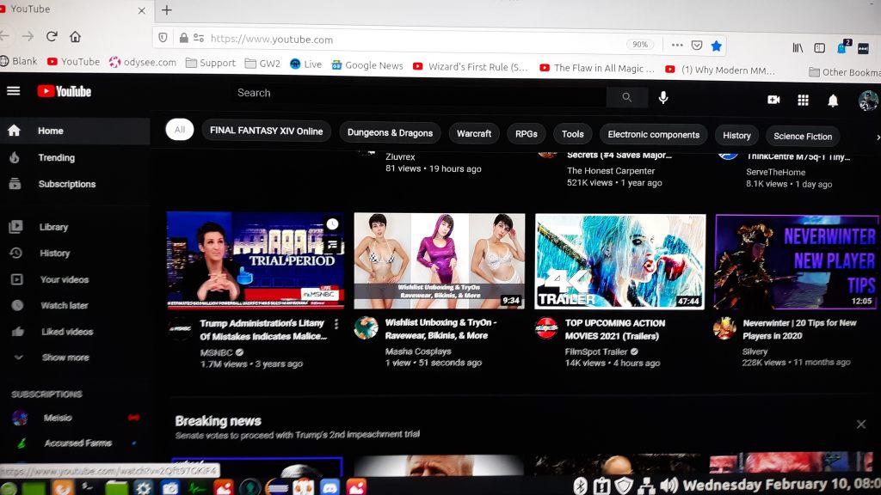Viewport: 881px width, 495px height.
Task: Select the Dungeons & Dragons chip
Action: pyautogui.click(x=390, y=132)
